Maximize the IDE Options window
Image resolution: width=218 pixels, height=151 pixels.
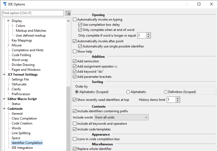click(x=199, y=4)
